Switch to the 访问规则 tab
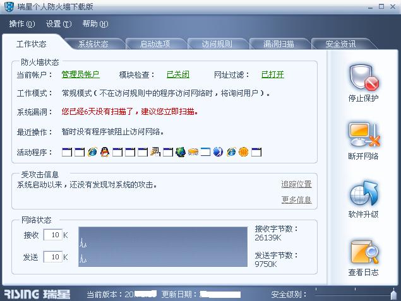The image size is (401, 301). tap(217, 44)
